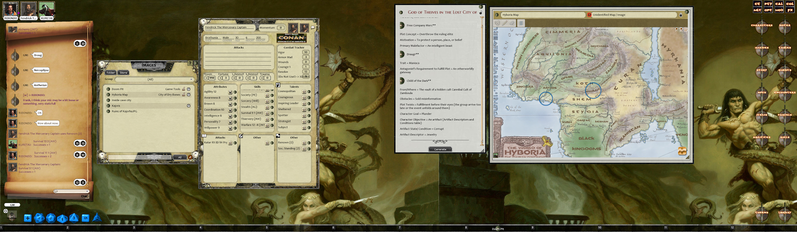Open the COL colors shortcut
This screenshot has width=797, height=232.
click(x=790, y=3)
